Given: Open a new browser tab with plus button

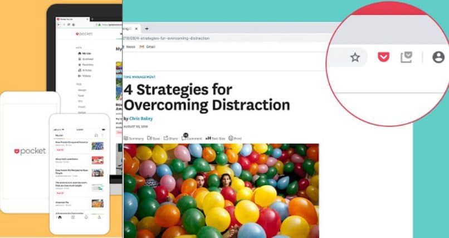Looking at the screenshot, I should 147,28.
